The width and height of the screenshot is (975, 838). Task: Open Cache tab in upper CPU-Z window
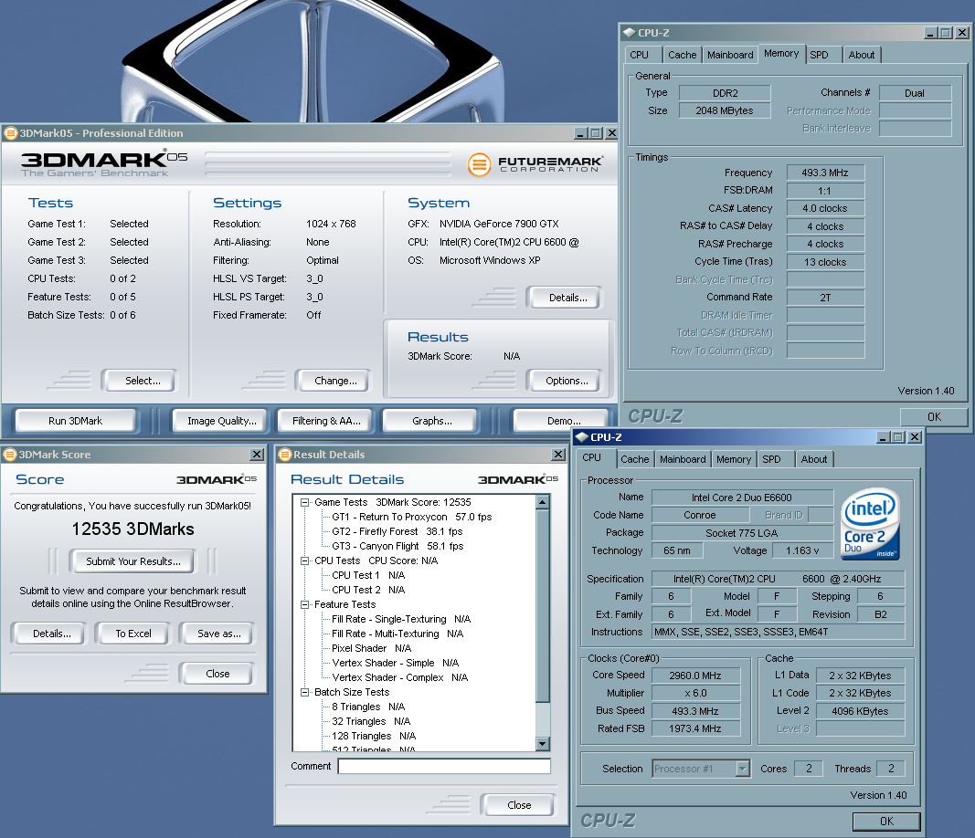(682, 55)
